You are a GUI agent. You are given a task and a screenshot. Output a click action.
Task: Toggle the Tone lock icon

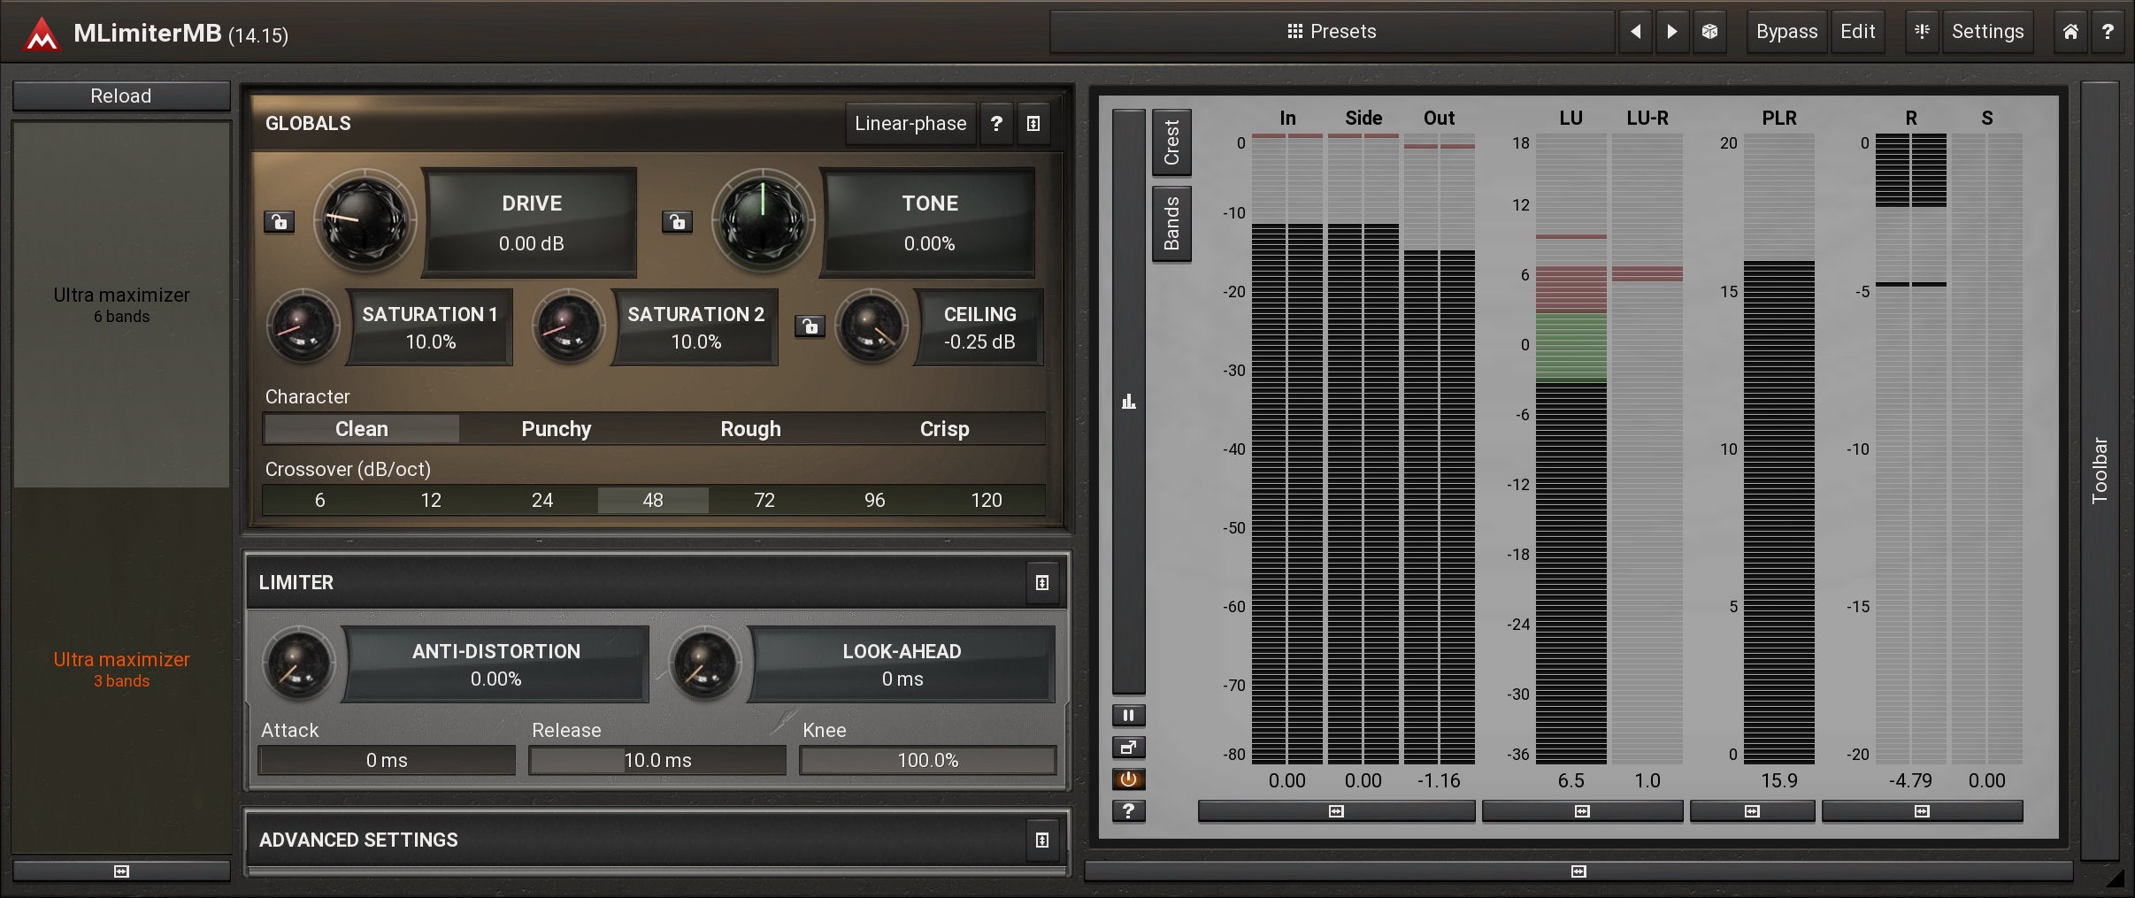pos(678,222)
